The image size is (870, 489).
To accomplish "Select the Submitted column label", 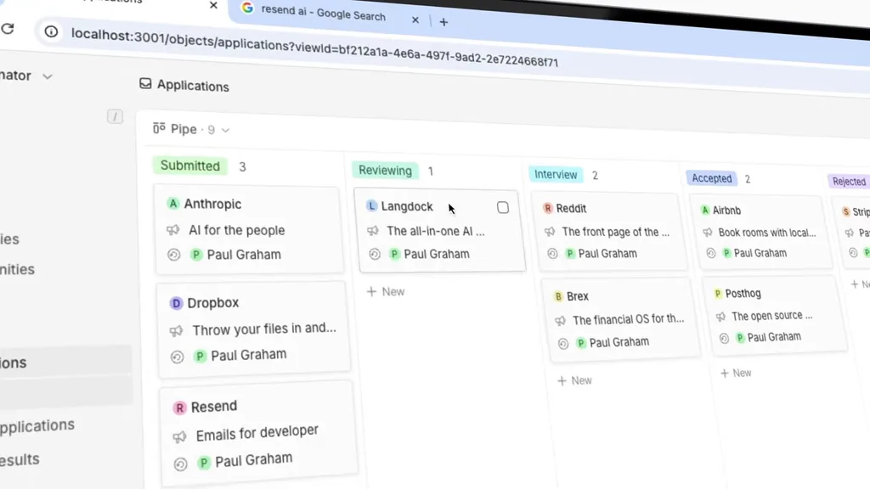I will click(x=189, y=166).
